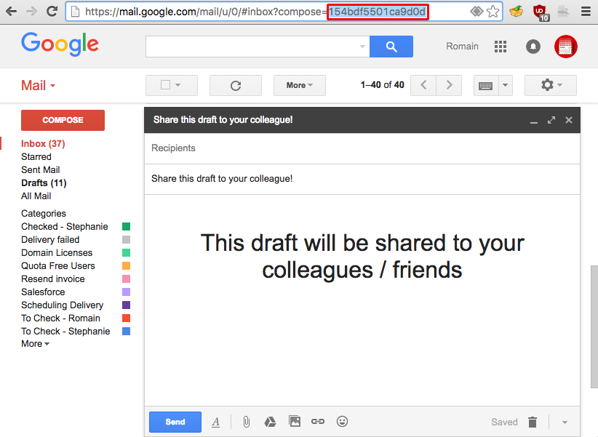598x437 pixels.
Task: Open the settings gear dropdown
Action: pos(550,85)
